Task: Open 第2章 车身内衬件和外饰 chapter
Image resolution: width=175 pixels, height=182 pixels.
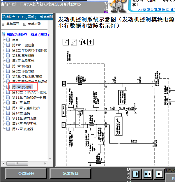Action: click(30, 50)
